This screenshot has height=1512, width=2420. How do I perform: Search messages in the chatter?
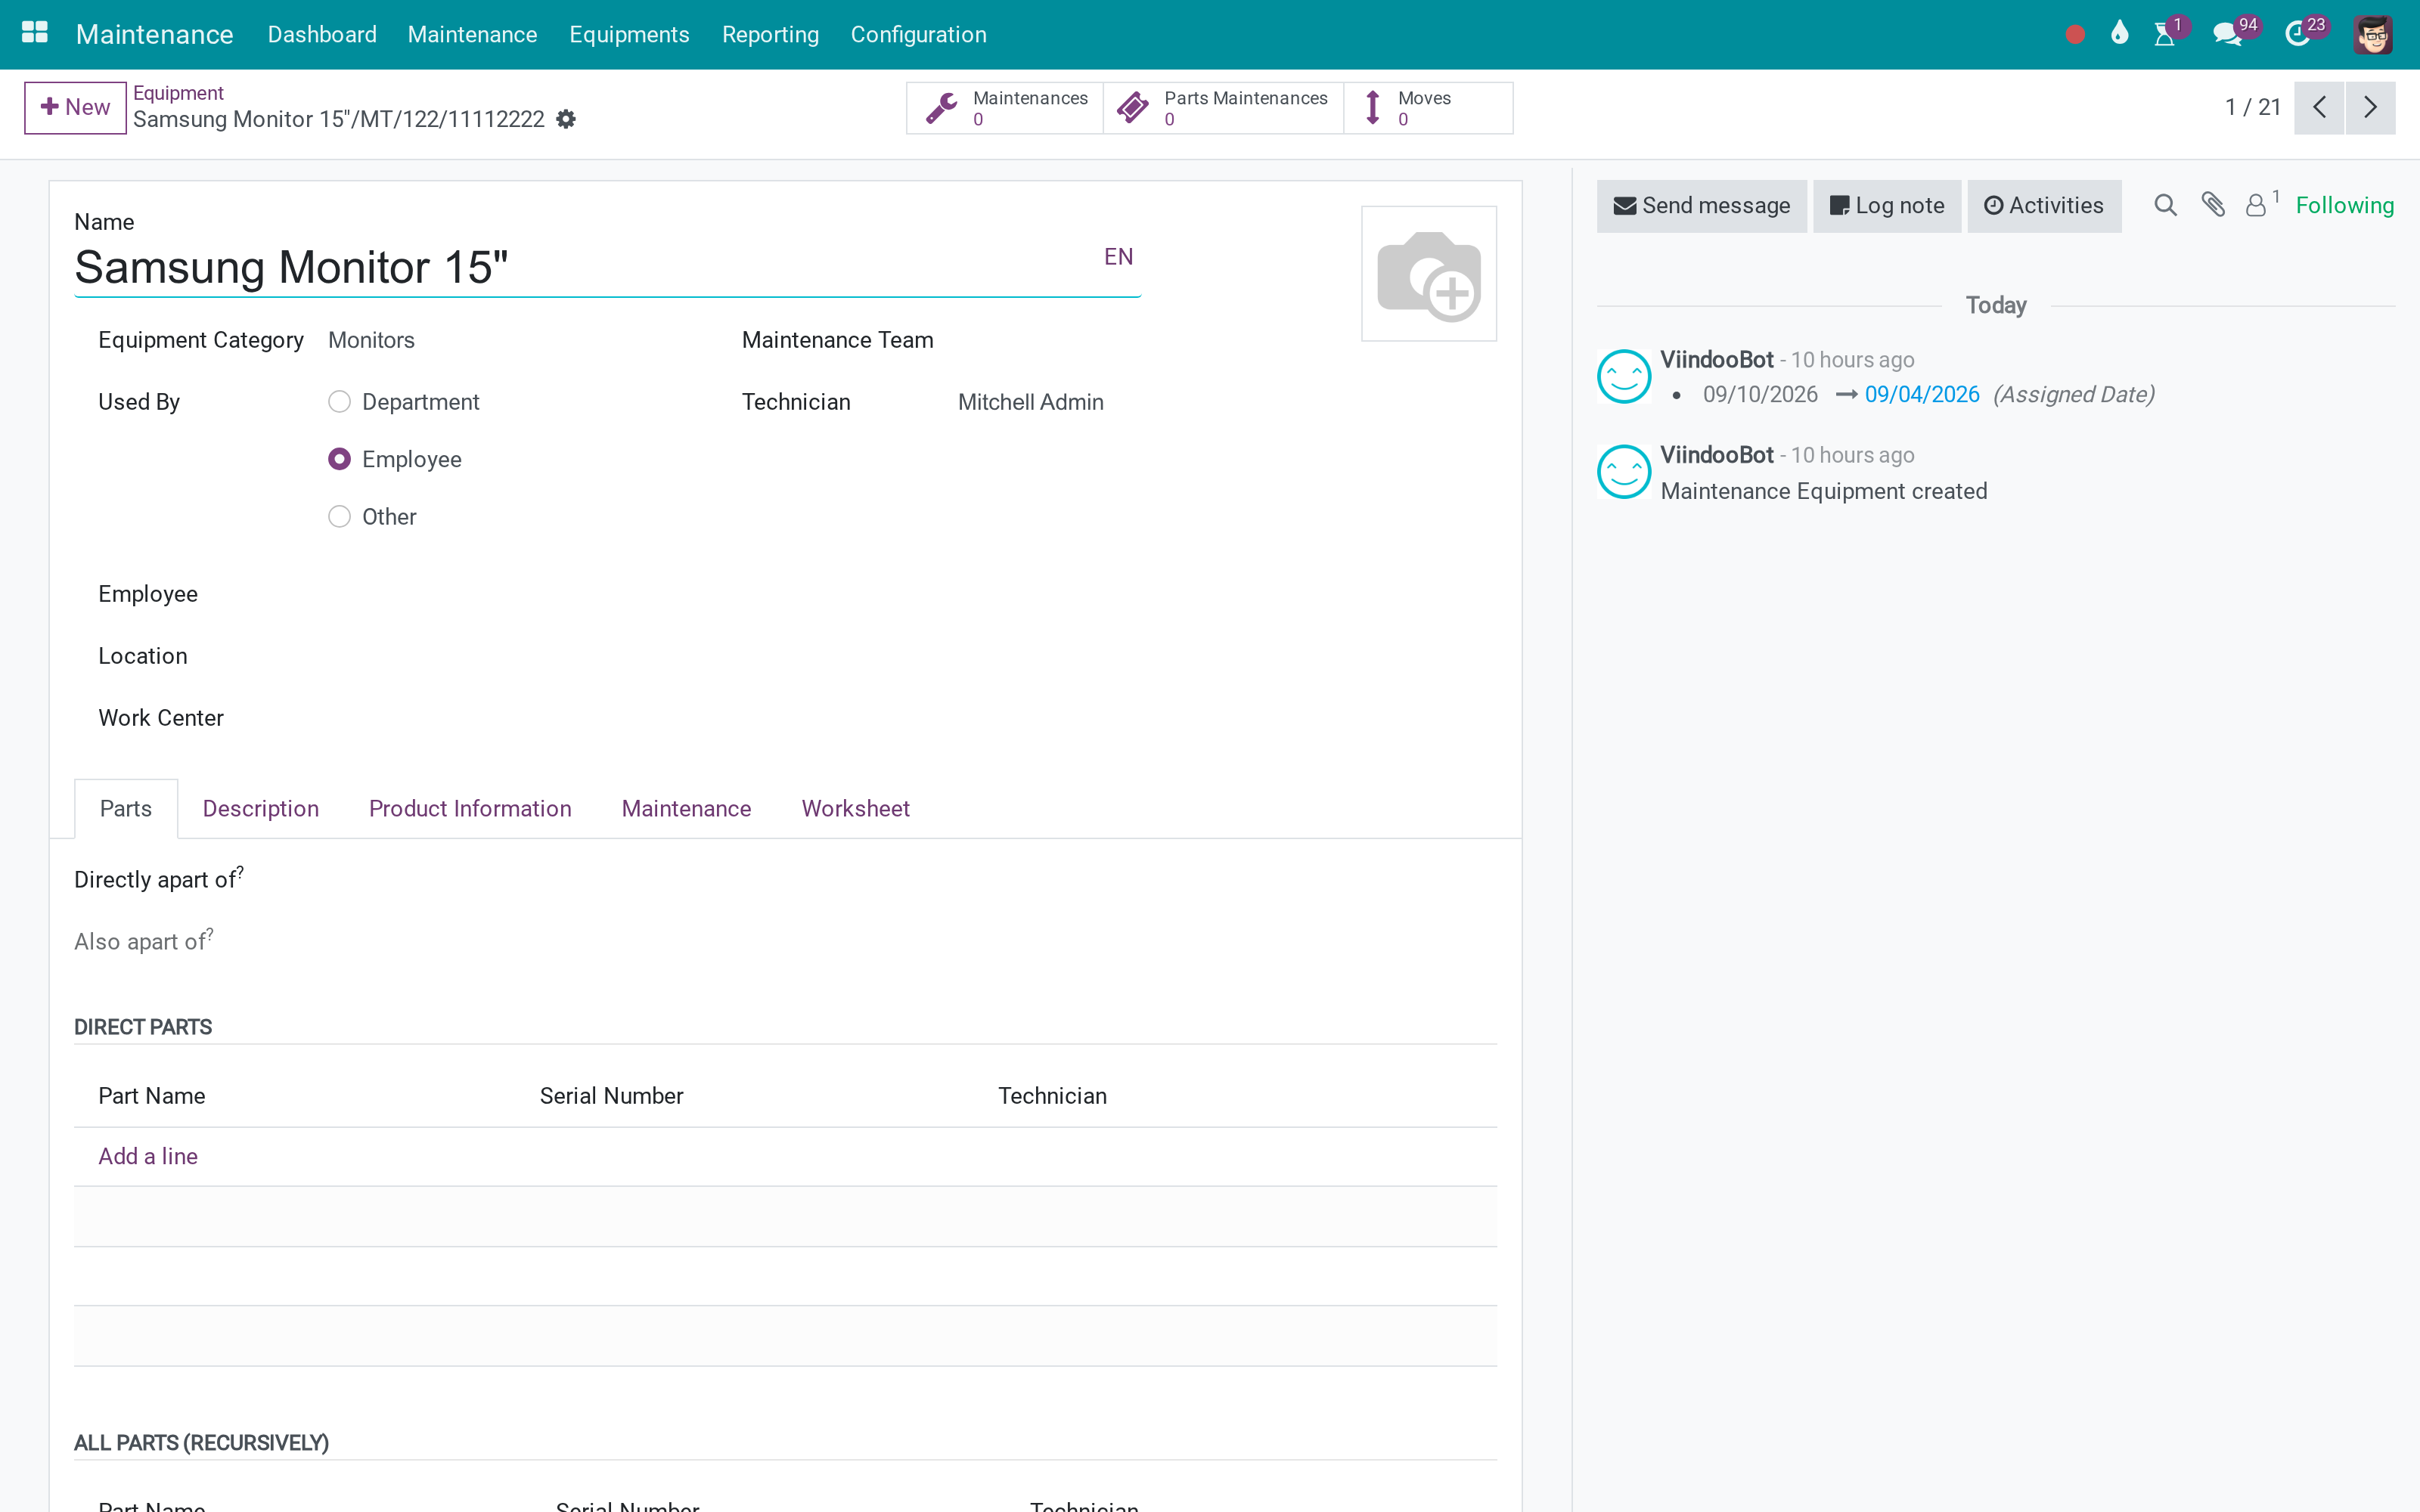pyautogui.click(x=2165, y=206)
